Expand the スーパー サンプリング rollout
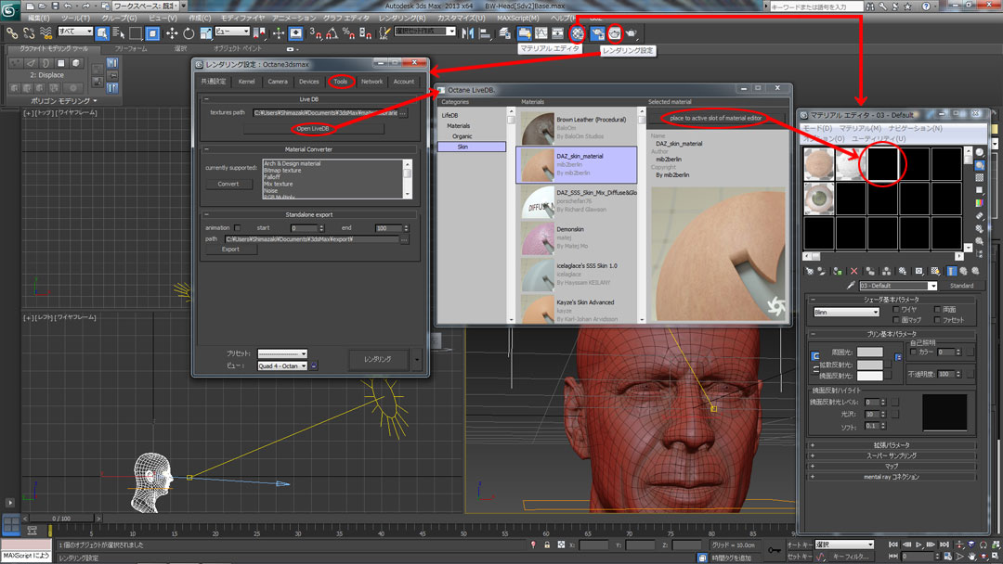 pos(892,456)
